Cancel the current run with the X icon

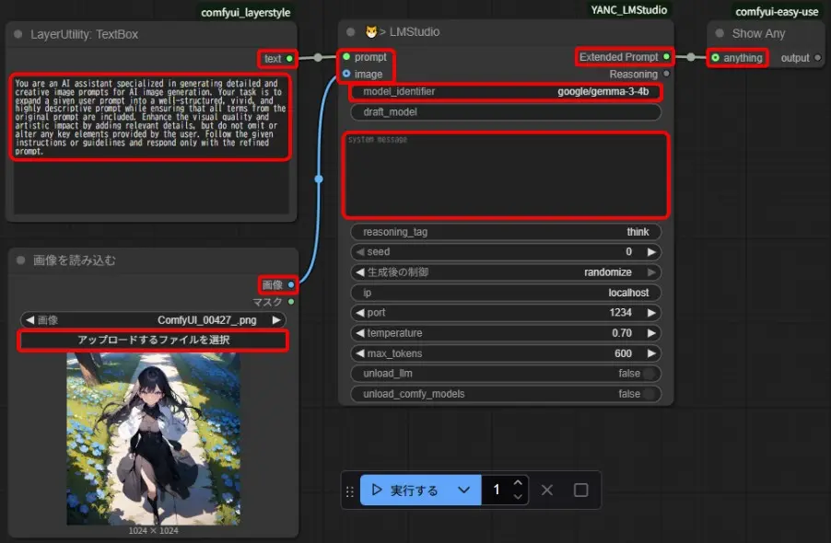[x=547, y=490]
